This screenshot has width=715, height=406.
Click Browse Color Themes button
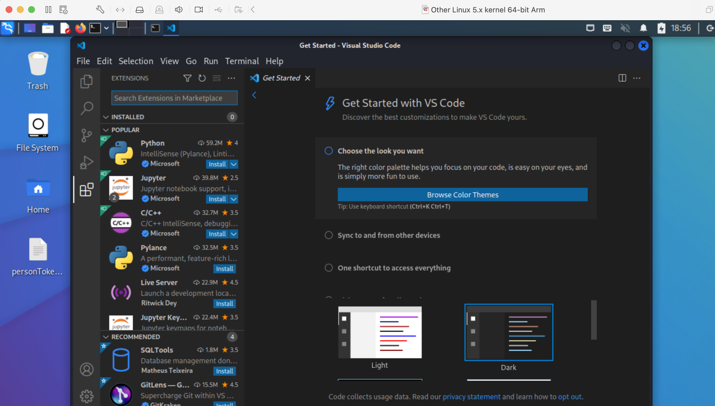coord(462,195)
